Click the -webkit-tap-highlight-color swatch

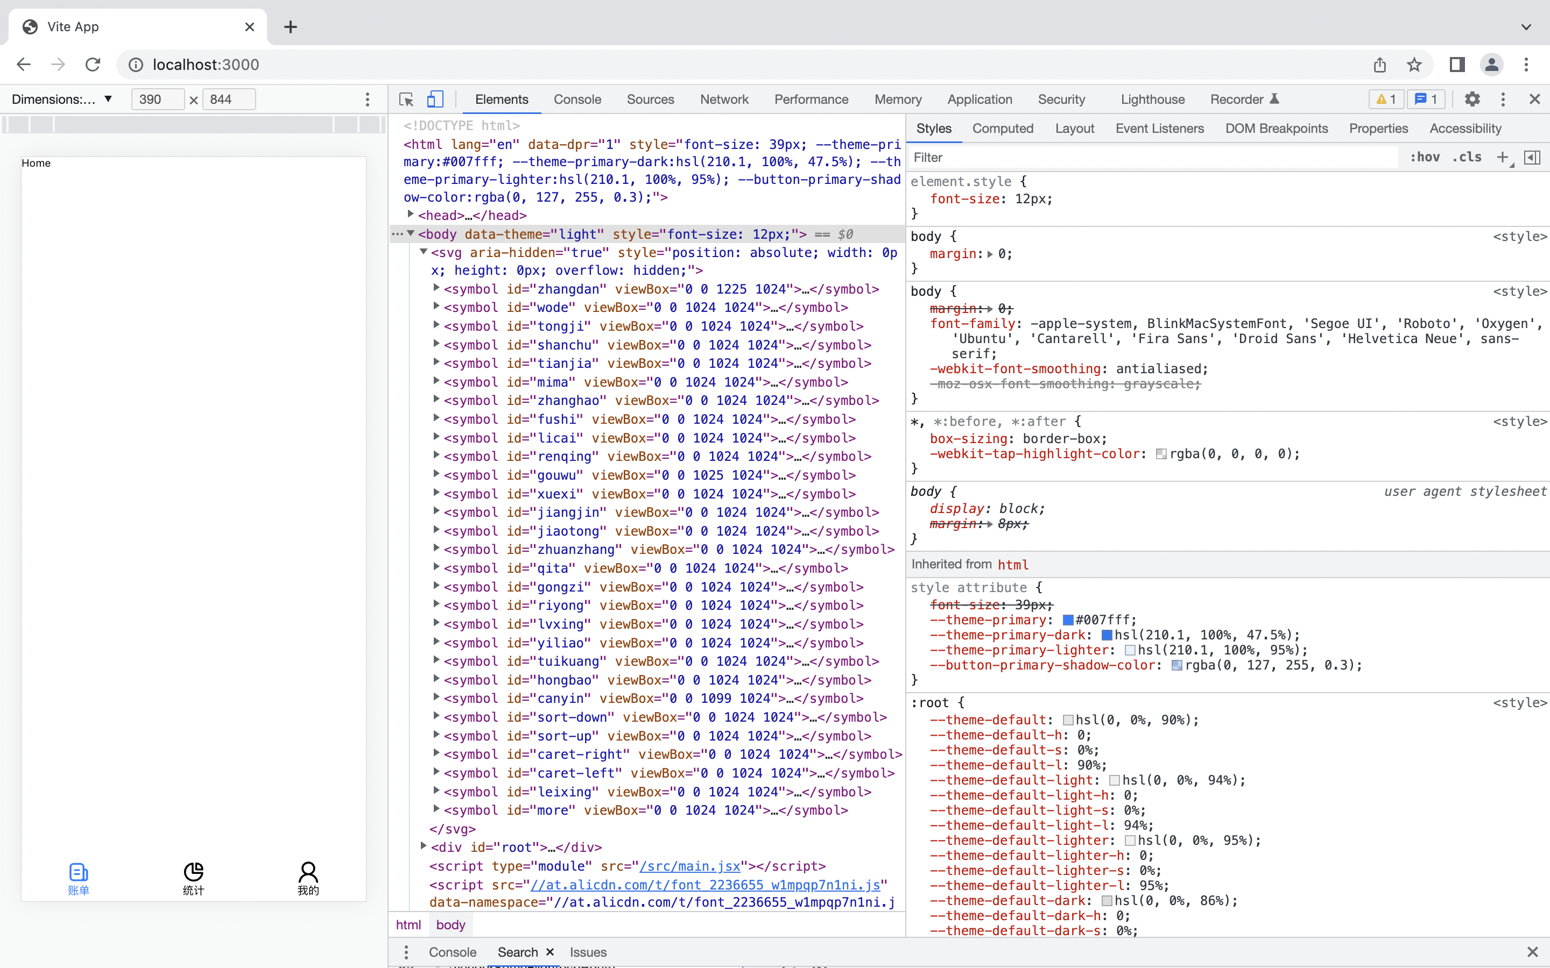tap(1161, 454)
